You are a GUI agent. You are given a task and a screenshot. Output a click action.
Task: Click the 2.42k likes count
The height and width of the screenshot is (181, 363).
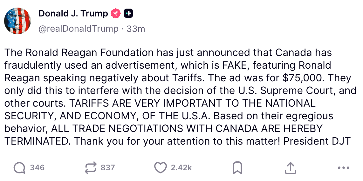tap(181, 168)
